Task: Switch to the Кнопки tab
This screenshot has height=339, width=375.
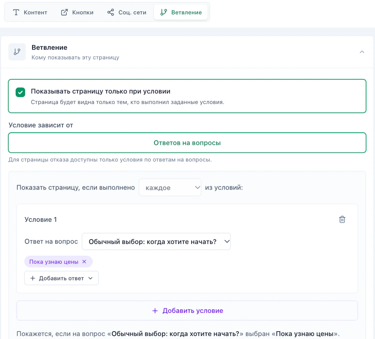Action: 77,12
